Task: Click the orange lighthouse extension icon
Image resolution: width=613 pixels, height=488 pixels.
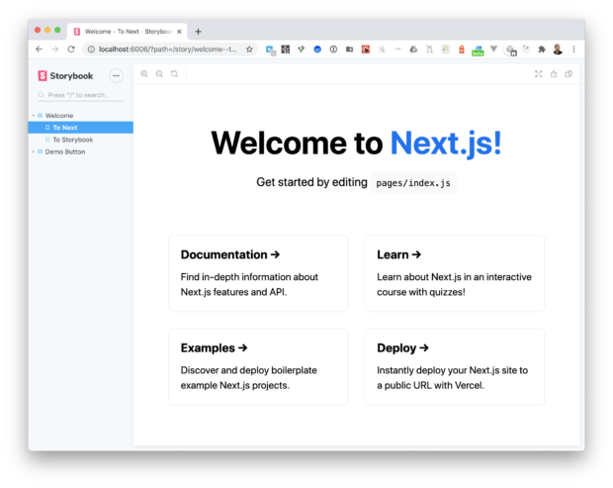Action: tap(462, 49)
